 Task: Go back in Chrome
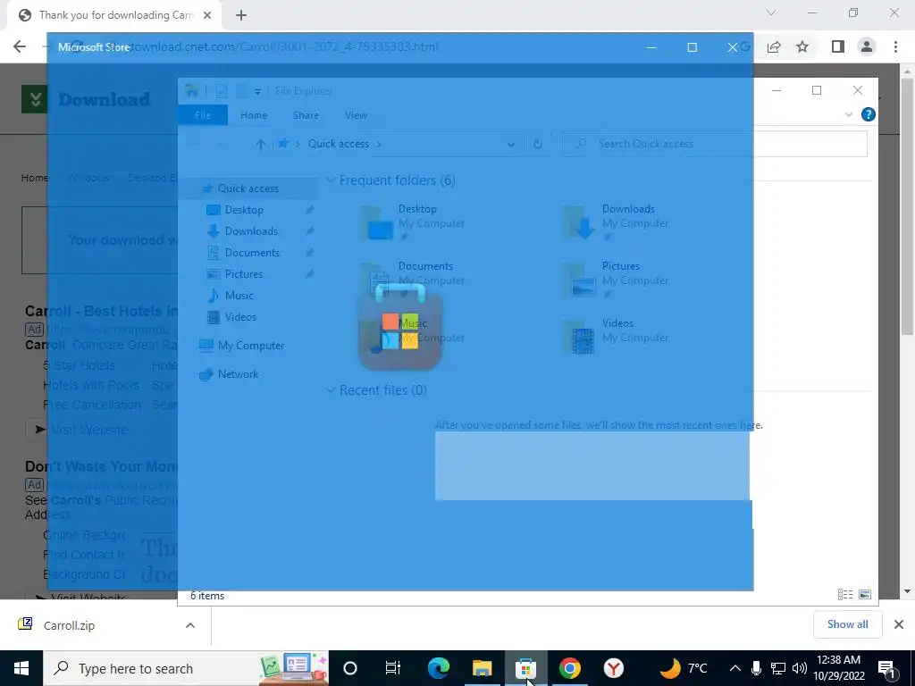(20, 46)
